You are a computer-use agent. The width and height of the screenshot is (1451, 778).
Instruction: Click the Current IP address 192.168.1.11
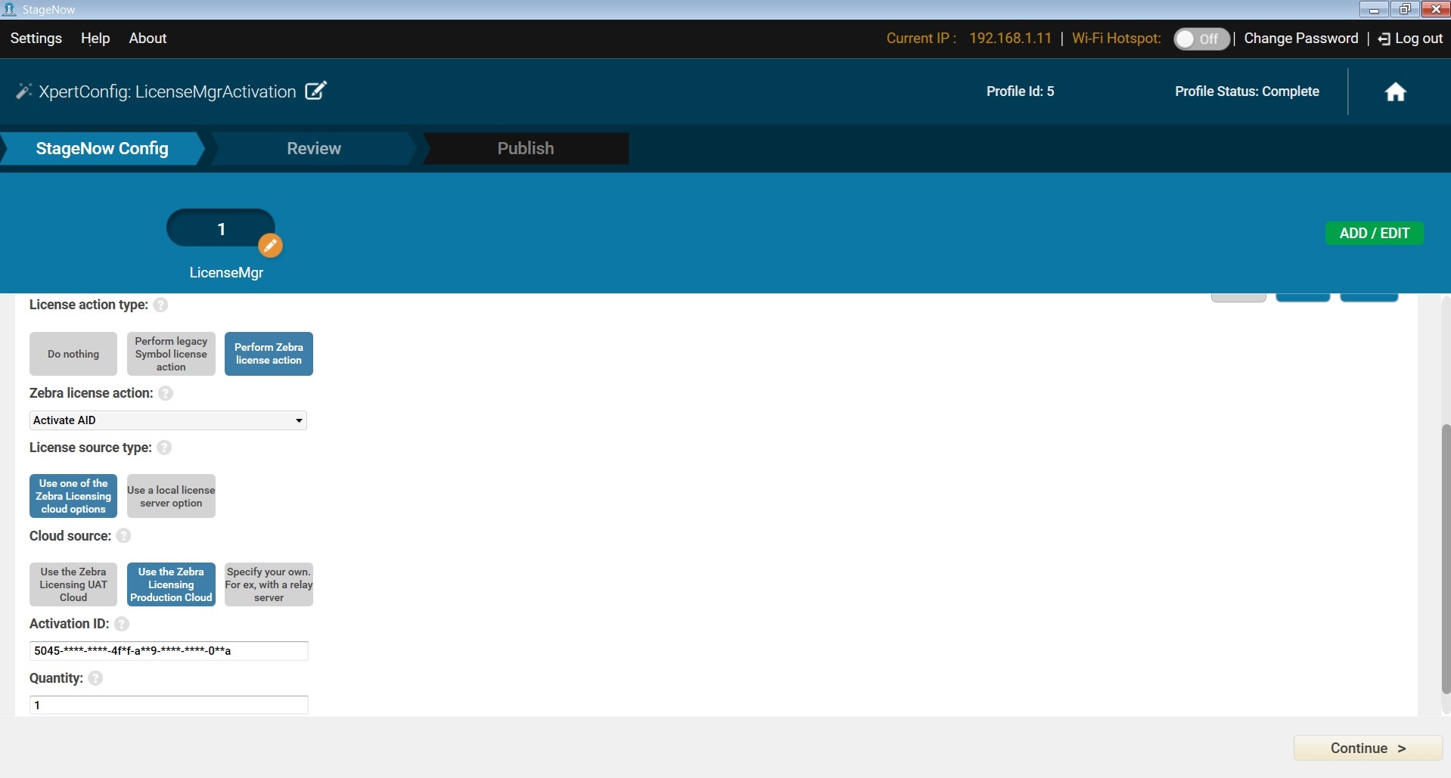[x=1010, y=39]
